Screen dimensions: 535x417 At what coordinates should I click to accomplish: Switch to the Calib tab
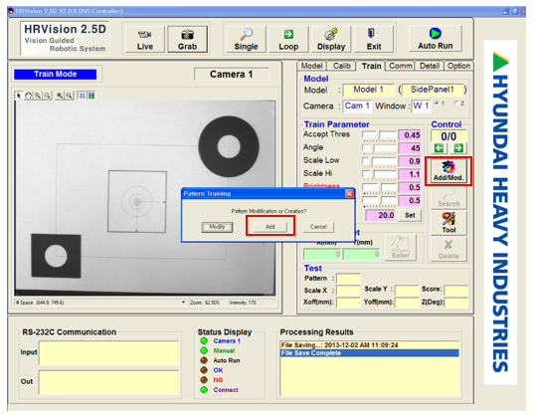click(x=341, y=66)
